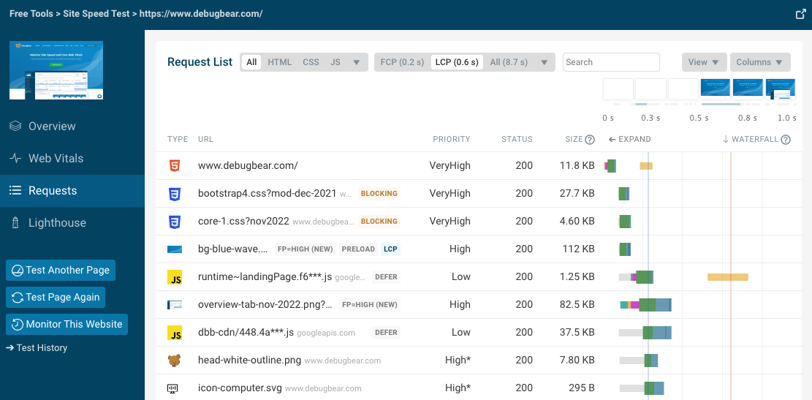Filter request list by JS
This screenshot has width=812, height=400.
coord(335,62)
